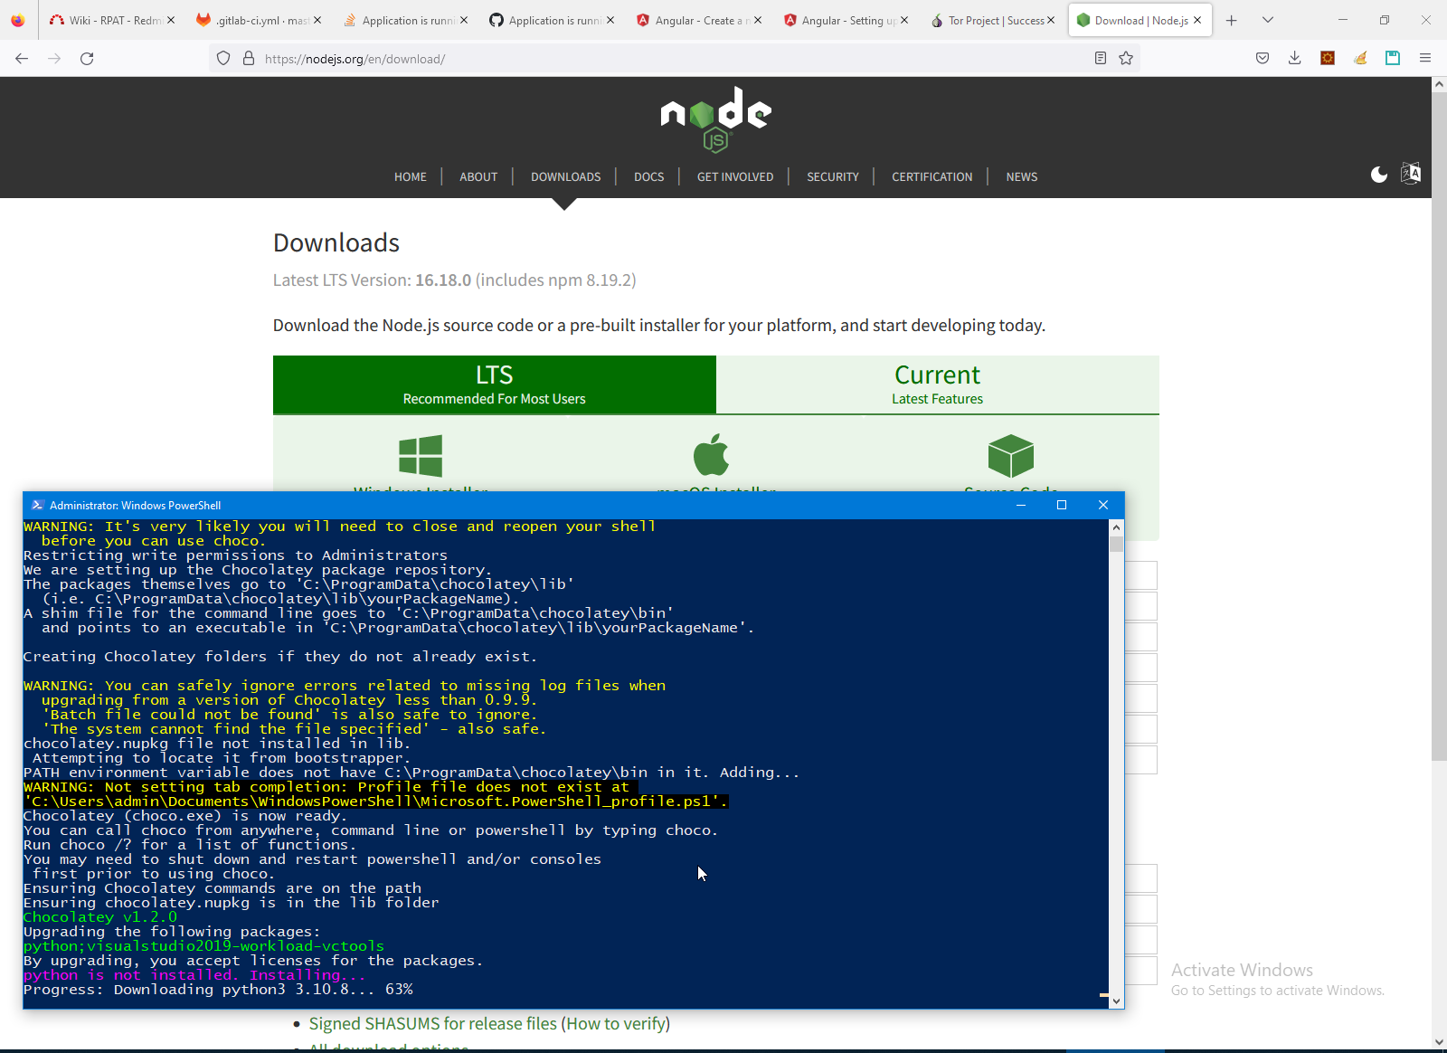
Task: Open the DOWNLOADS navigation link
Action: [x=566, y=176]
